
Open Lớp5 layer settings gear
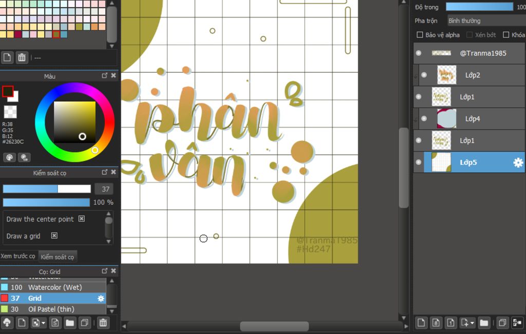pyautogui.click(x=518, y=162)
